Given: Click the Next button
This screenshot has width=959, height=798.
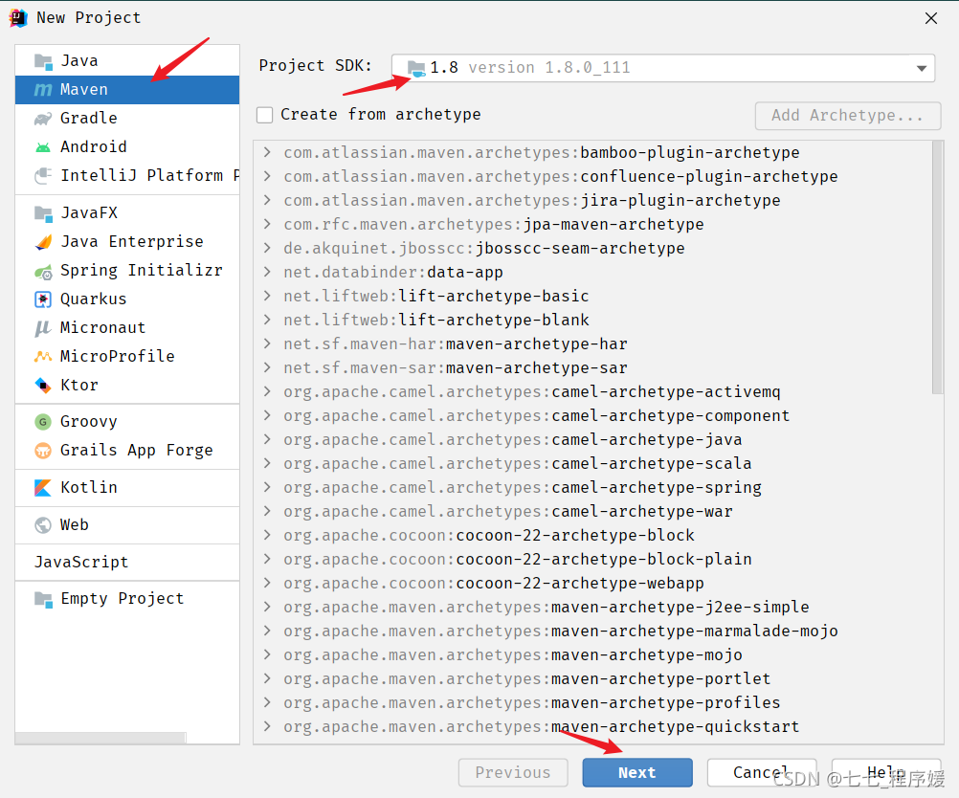Looking at the screenshot, I should (x=637, y=773).
